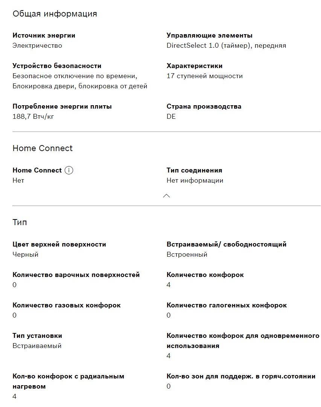This screenshot has width=321, height=407.
Task: Click the "17 ступеней мощности" value
Action: pos(204,76)
